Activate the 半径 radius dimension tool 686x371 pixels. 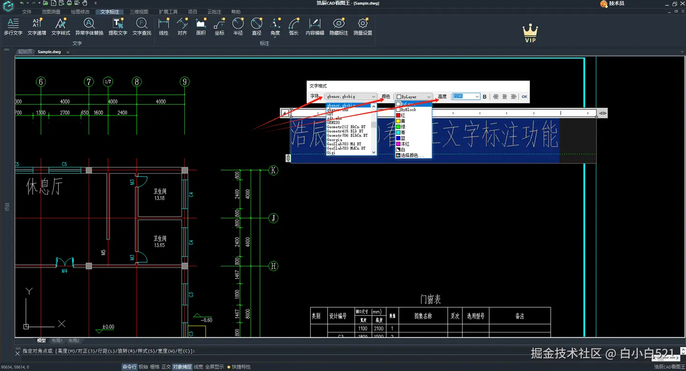pos(238,27)
